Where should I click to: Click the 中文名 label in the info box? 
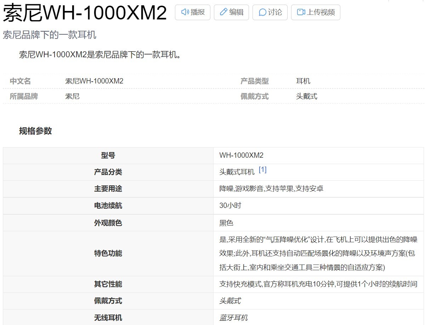(x=20, y=81)
